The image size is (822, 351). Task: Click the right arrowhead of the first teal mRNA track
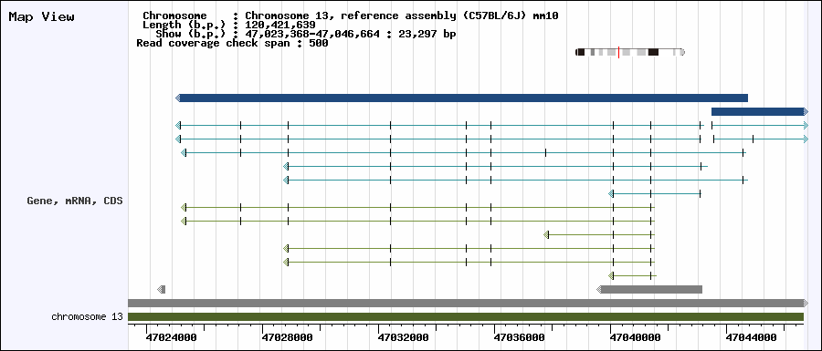point(806,126)
